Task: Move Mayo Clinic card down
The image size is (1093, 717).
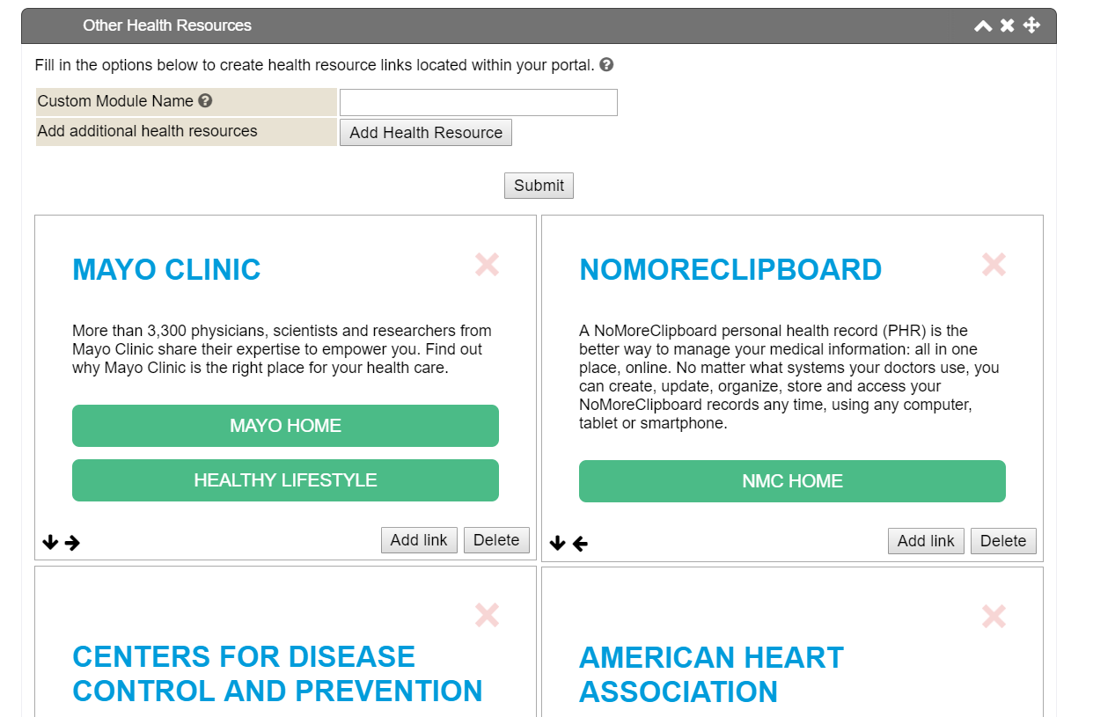Action: [x=50, y=543]
